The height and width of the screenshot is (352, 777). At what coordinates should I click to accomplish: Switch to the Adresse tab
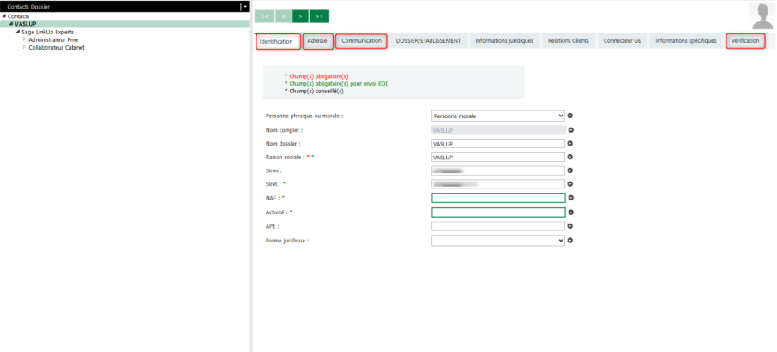pos(317,41)
